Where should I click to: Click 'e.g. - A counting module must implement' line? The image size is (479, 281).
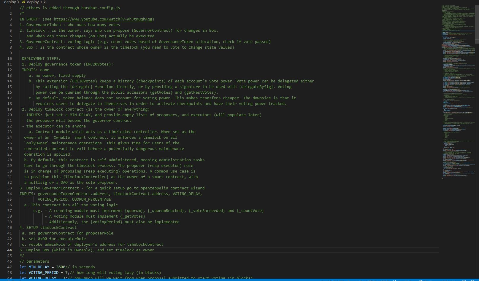148,210
